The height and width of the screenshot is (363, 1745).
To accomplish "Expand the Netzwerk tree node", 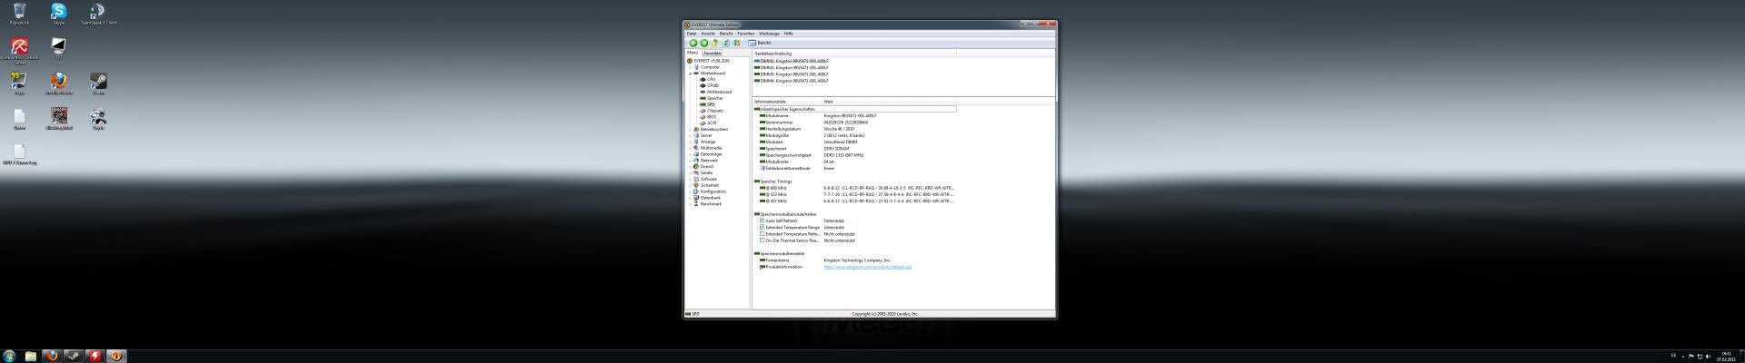I will (691, 161).
